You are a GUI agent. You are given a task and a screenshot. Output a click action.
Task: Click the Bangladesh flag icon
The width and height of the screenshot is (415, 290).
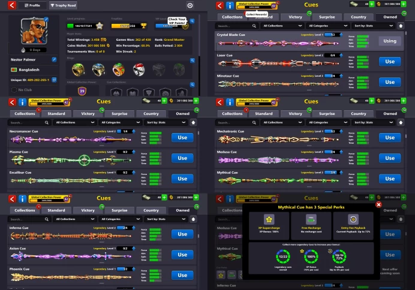14,70
